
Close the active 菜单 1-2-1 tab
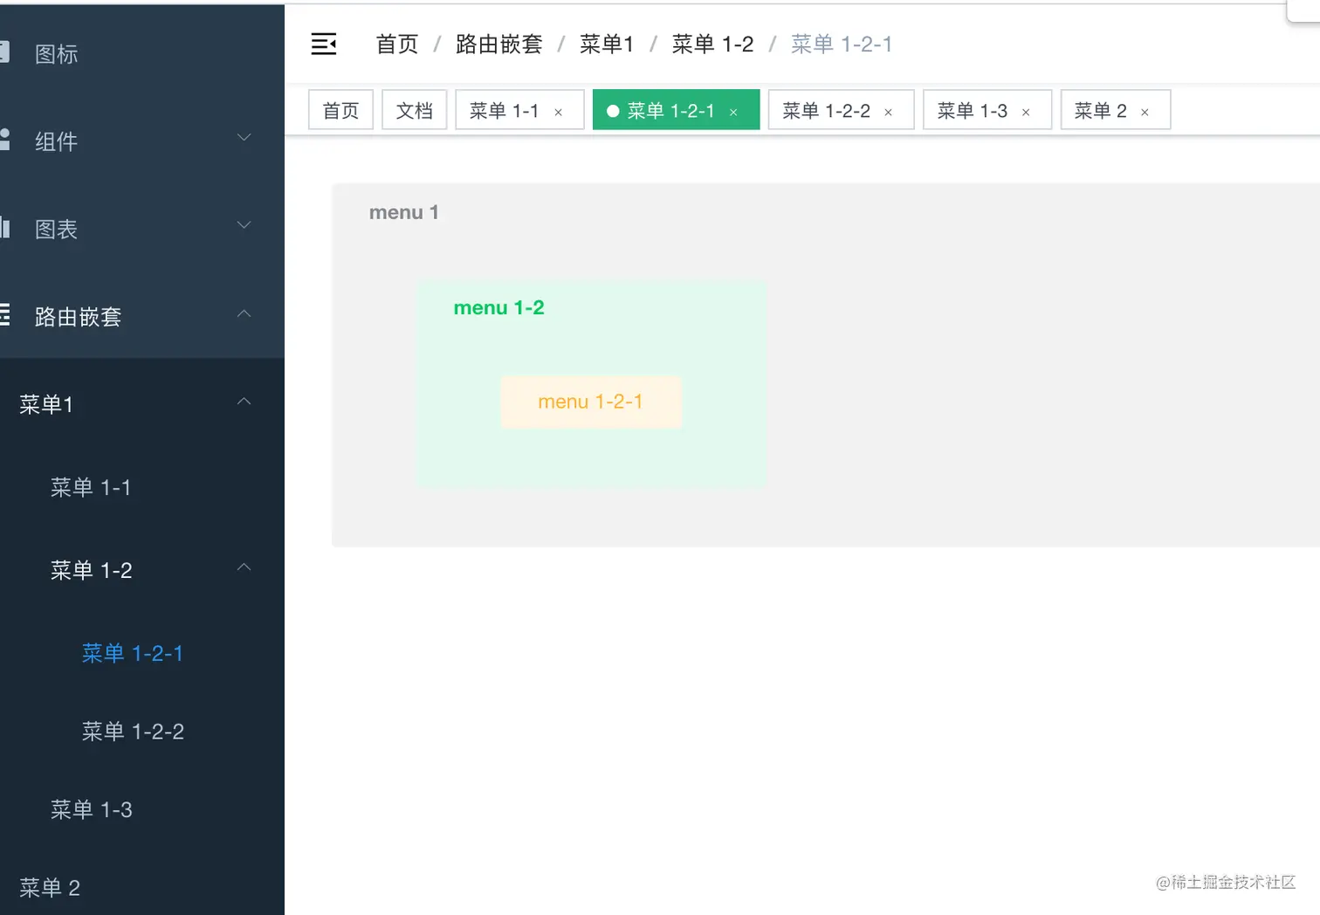pos(733,112)
